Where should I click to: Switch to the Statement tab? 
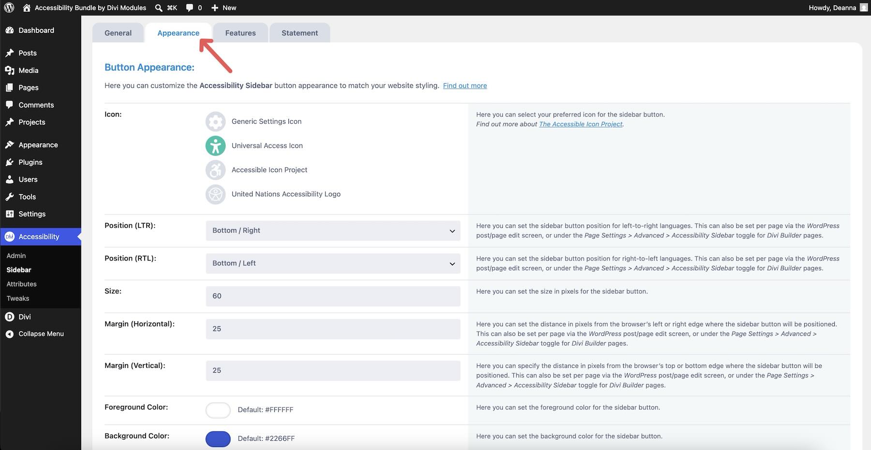pos(300,33)
